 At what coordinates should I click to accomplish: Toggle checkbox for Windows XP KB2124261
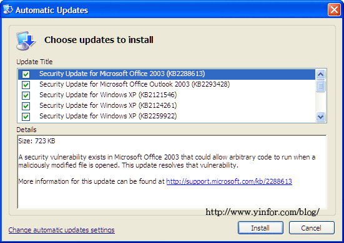click(26, 106)
